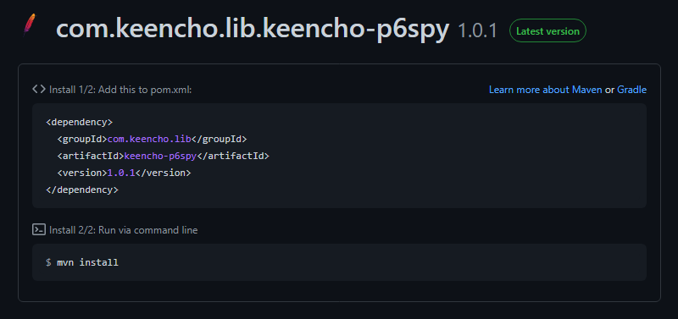This screenshot has height=319, width=678.
Task: Click the opening <dependency> tag line
Action: point(79,122)
